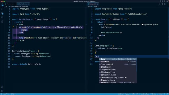Screen dimensions: 169x95
Task: Click unsaved dot on Card.jsx tab
Action: 97,4
